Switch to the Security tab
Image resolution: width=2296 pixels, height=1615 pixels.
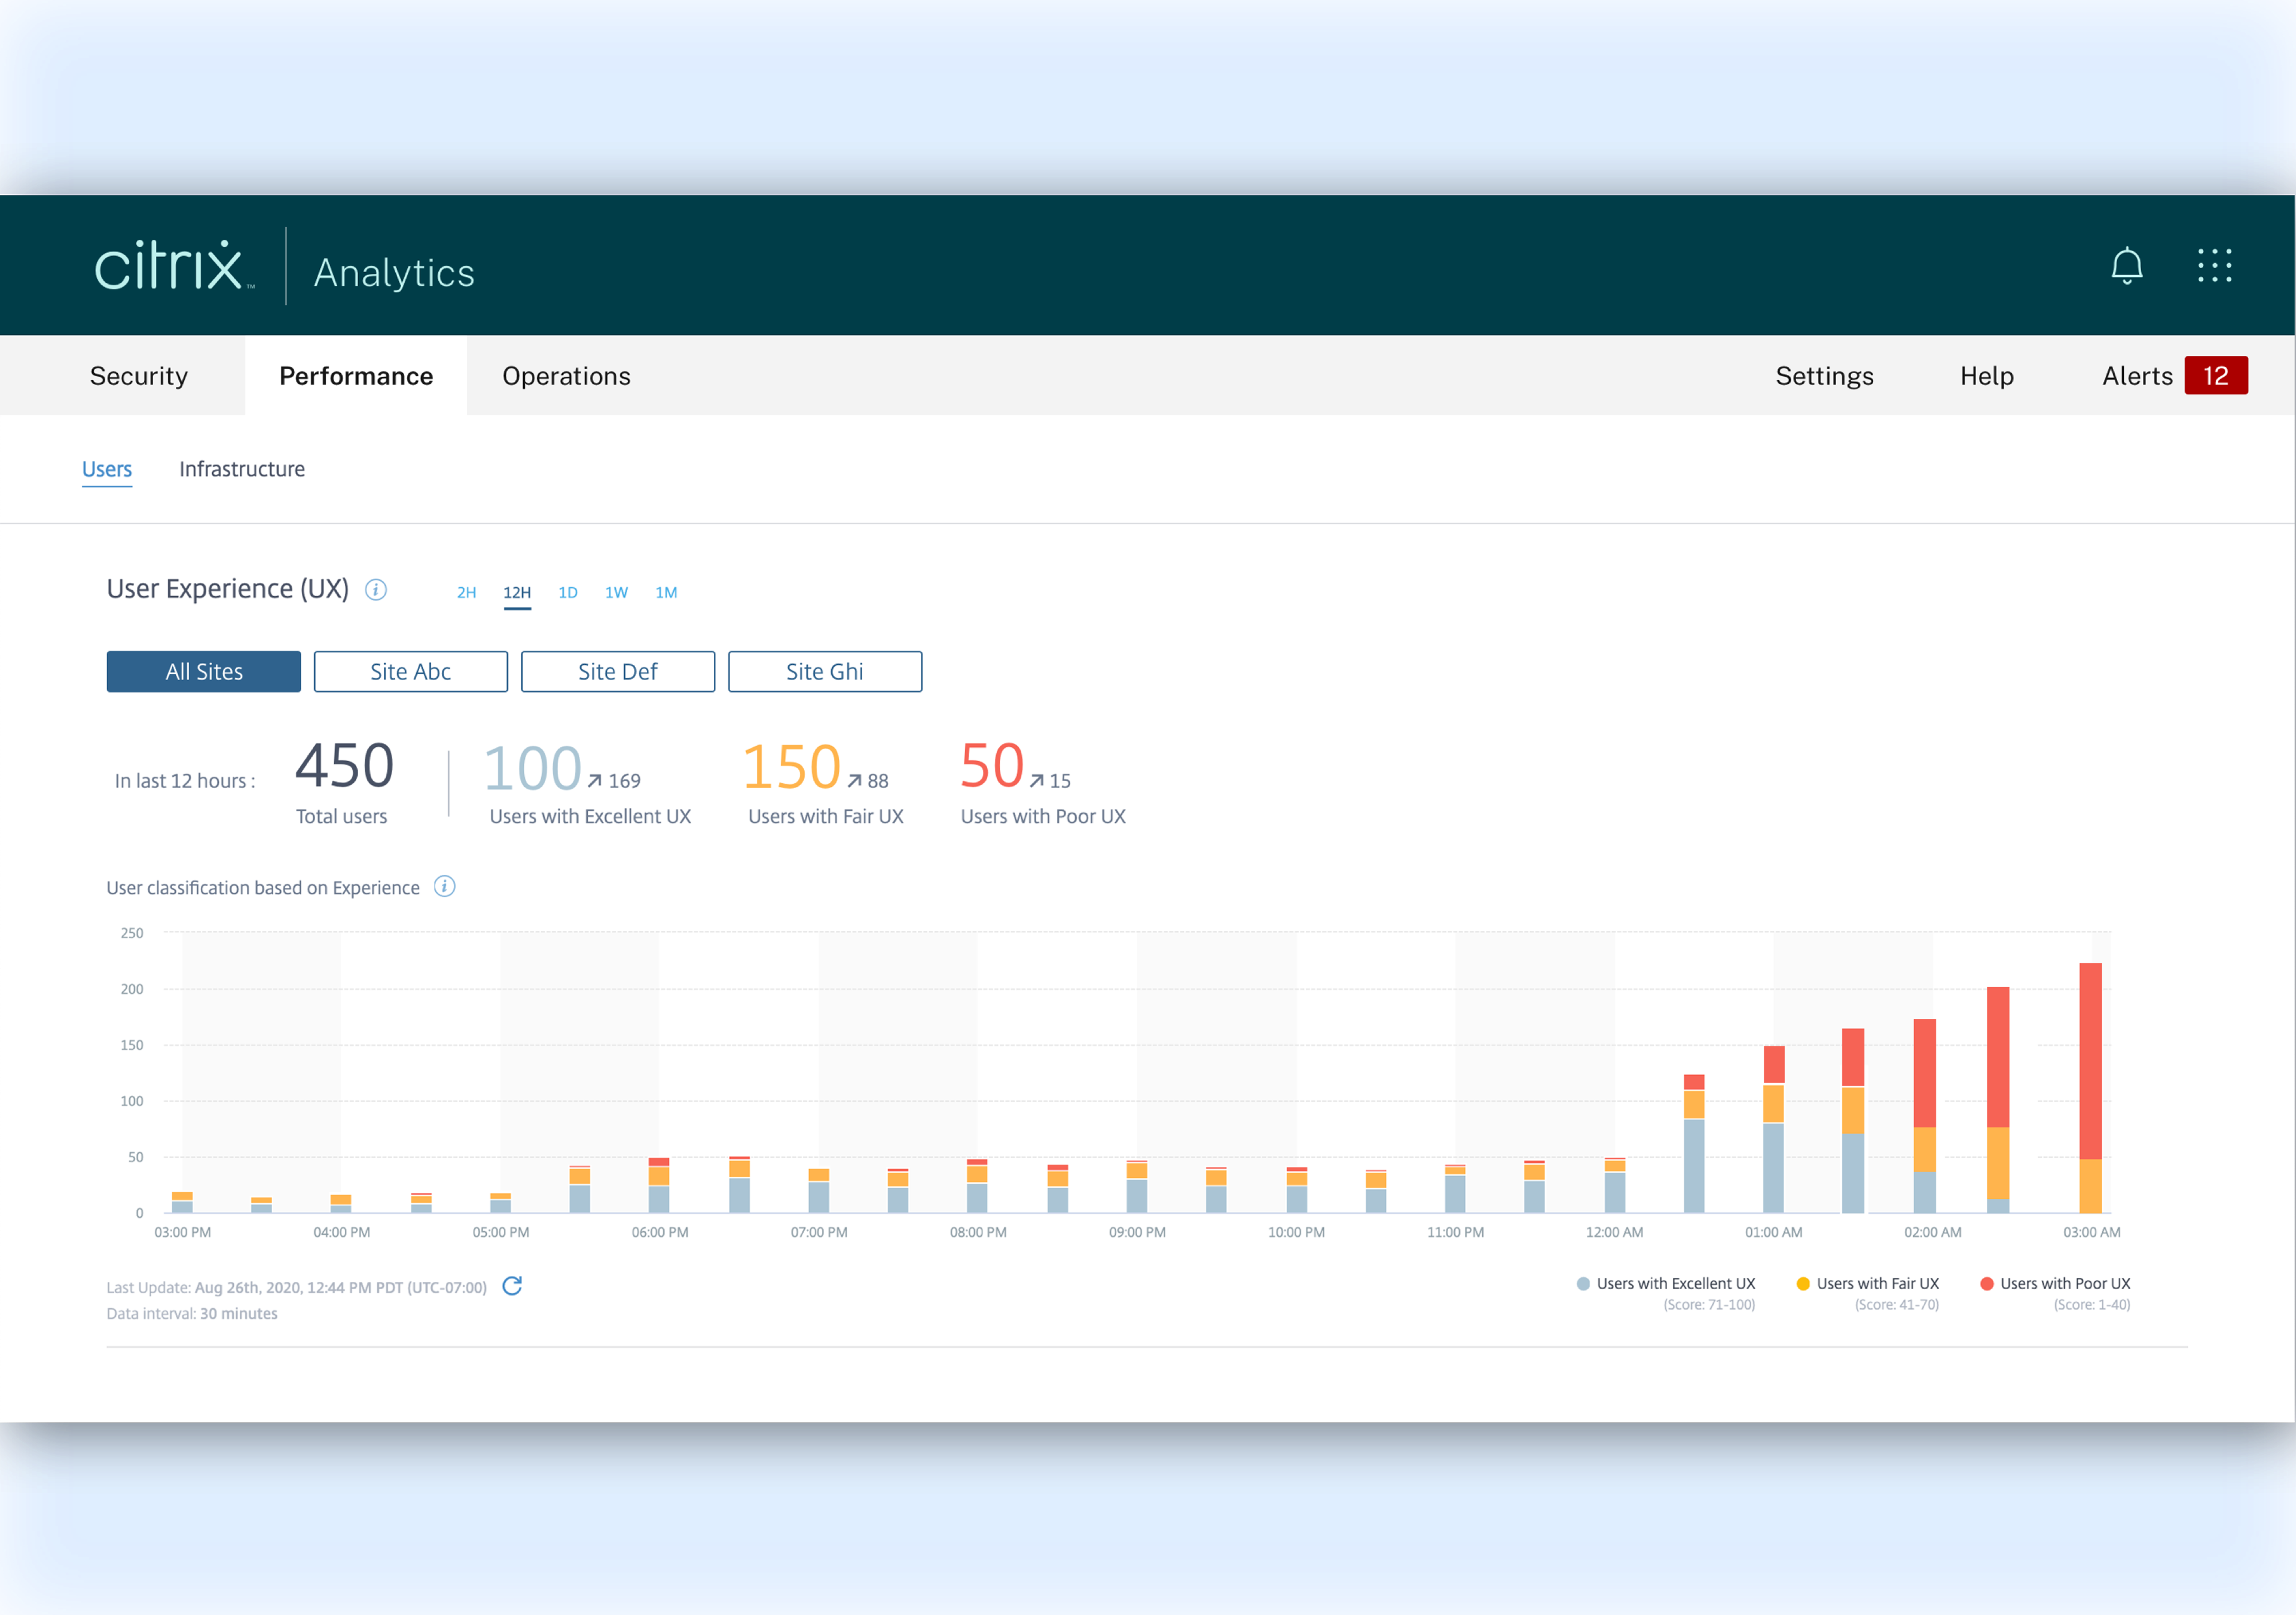139,376
